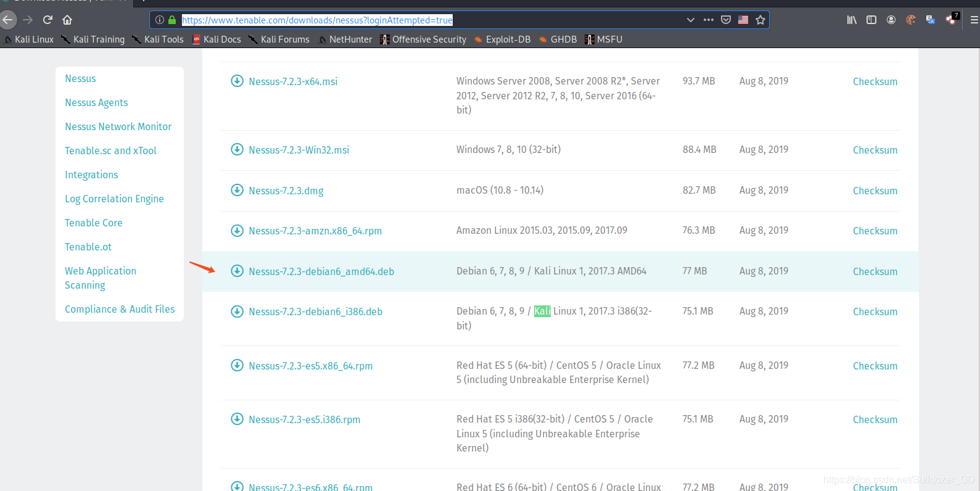Viewport: 980px width, 491px height.
Task: Open Log Correlation Engine section
Action: pyautogui.click(x=114, y=199)
